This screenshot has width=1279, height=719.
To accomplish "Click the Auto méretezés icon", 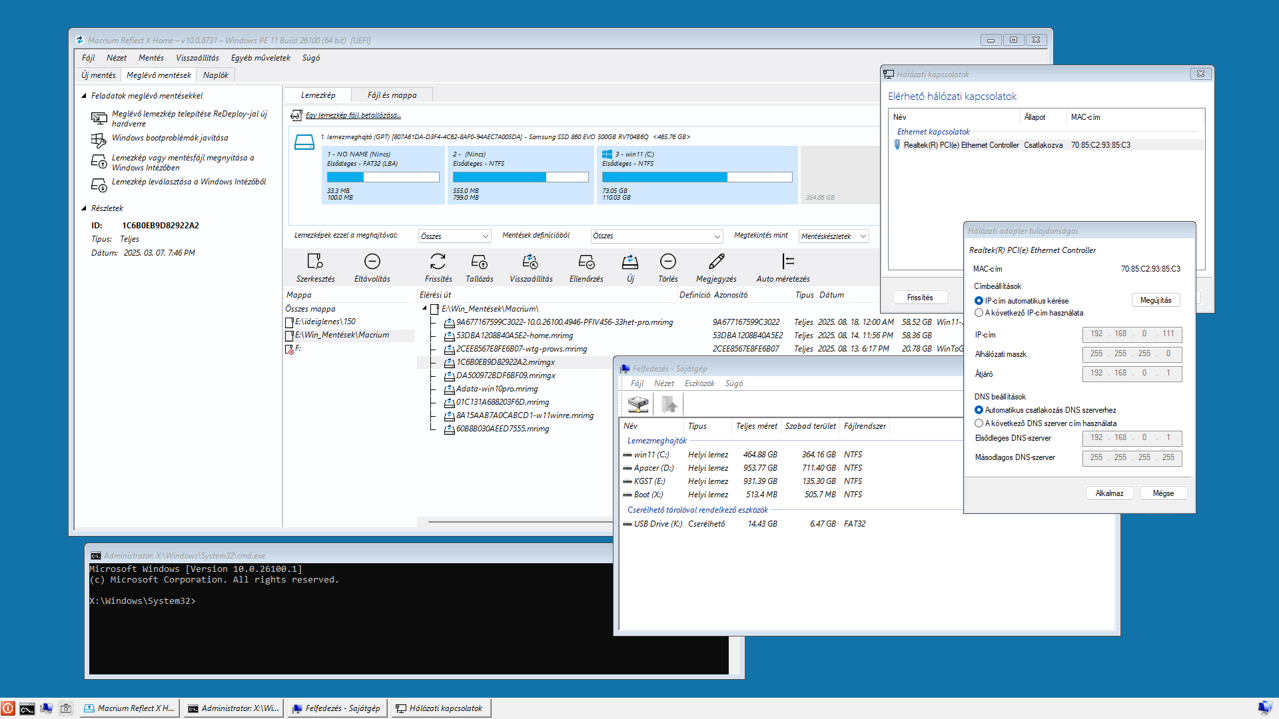I will point(788,262).
